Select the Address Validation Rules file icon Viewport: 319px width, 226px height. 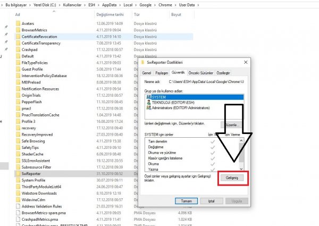tap(18, 206)
